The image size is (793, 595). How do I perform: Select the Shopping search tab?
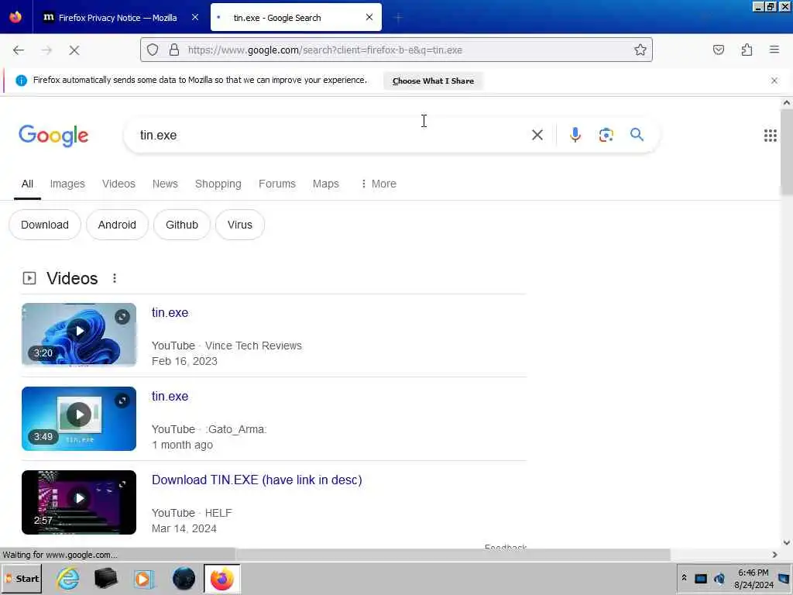point(218,184)
